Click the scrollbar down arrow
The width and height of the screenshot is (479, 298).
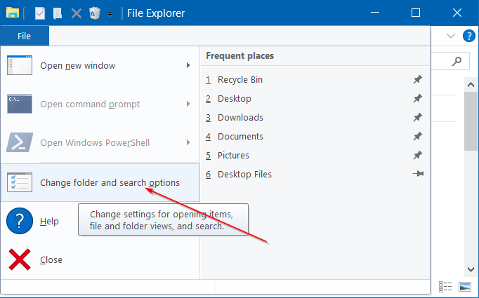point(471,269)
